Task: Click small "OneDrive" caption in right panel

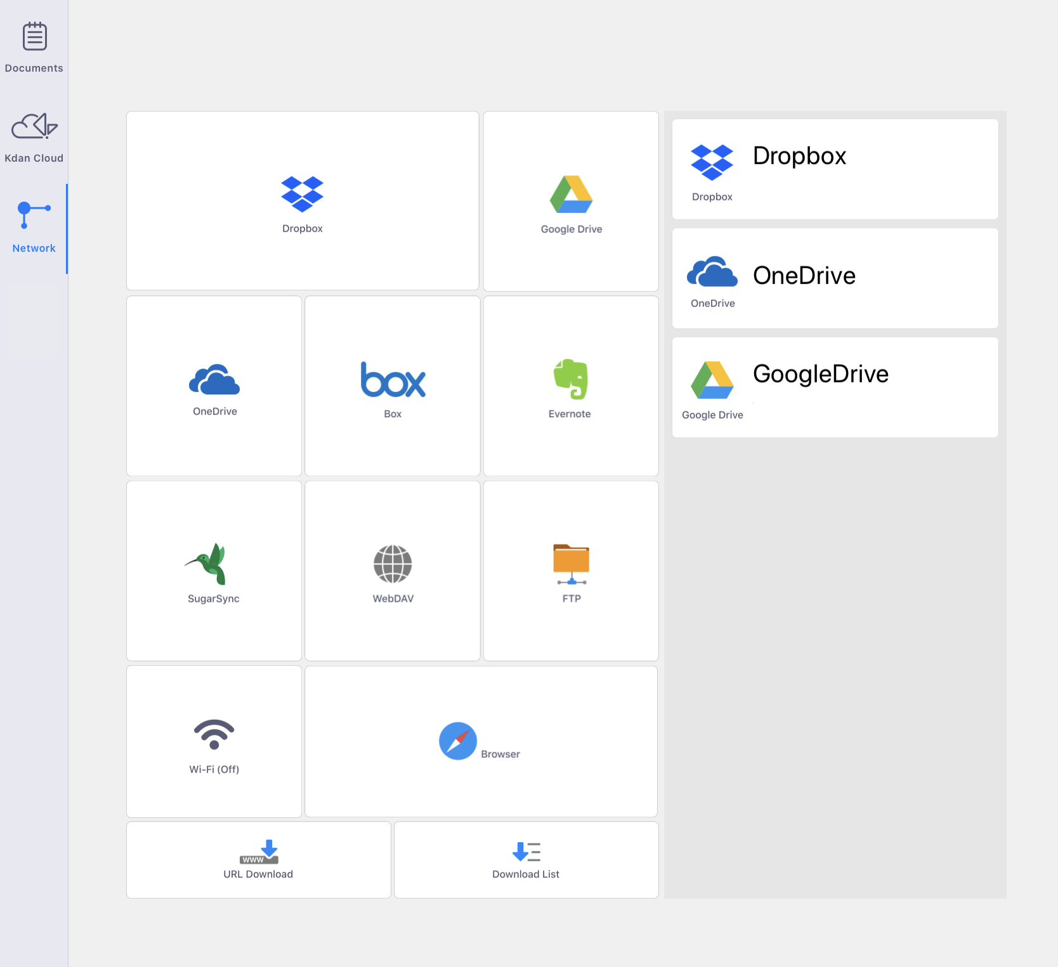Action: (713, 303)
